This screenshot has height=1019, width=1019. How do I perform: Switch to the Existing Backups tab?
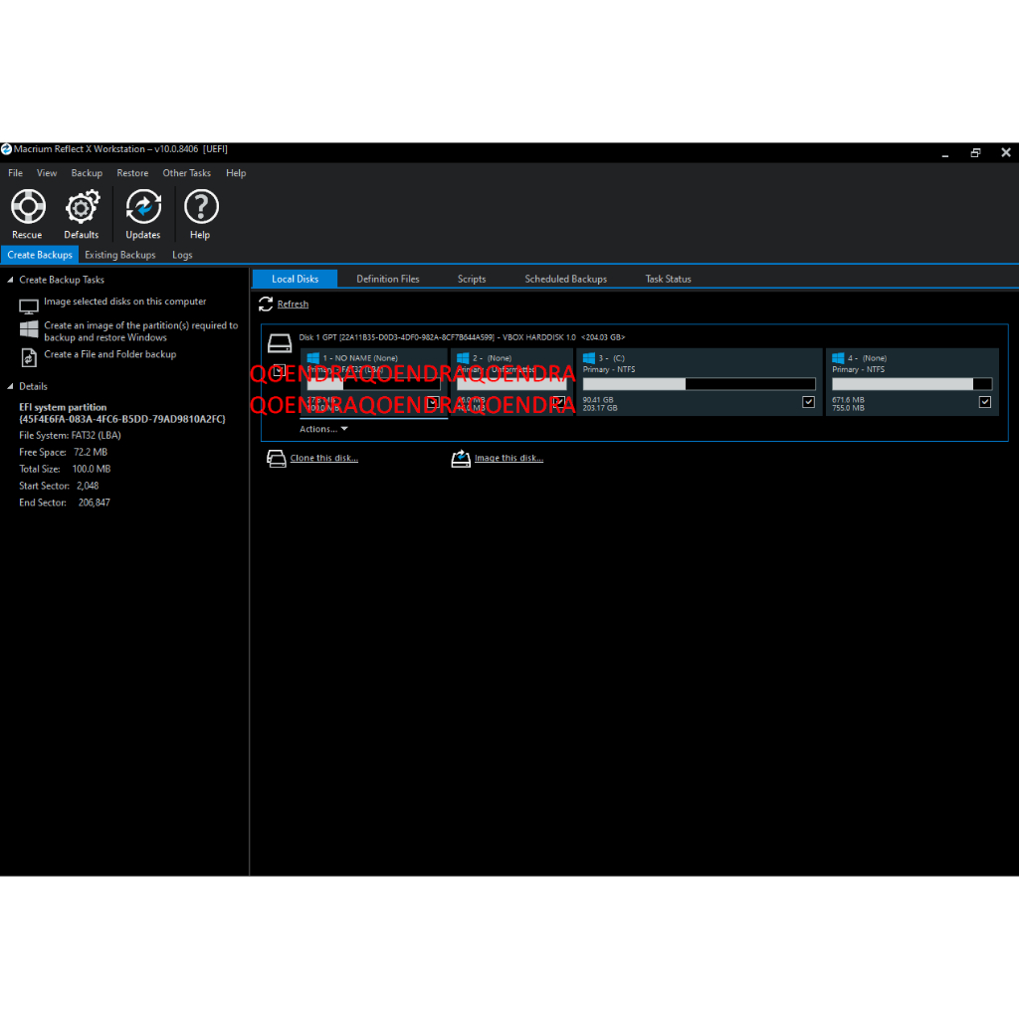119,255
